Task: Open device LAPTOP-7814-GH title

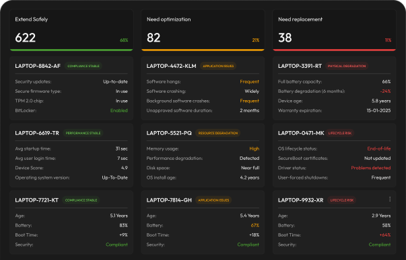Action: [169, 200]
